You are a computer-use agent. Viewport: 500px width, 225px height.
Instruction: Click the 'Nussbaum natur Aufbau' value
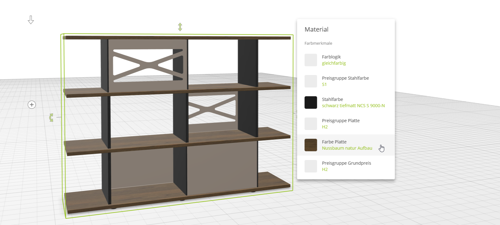[x=347, y=148]
